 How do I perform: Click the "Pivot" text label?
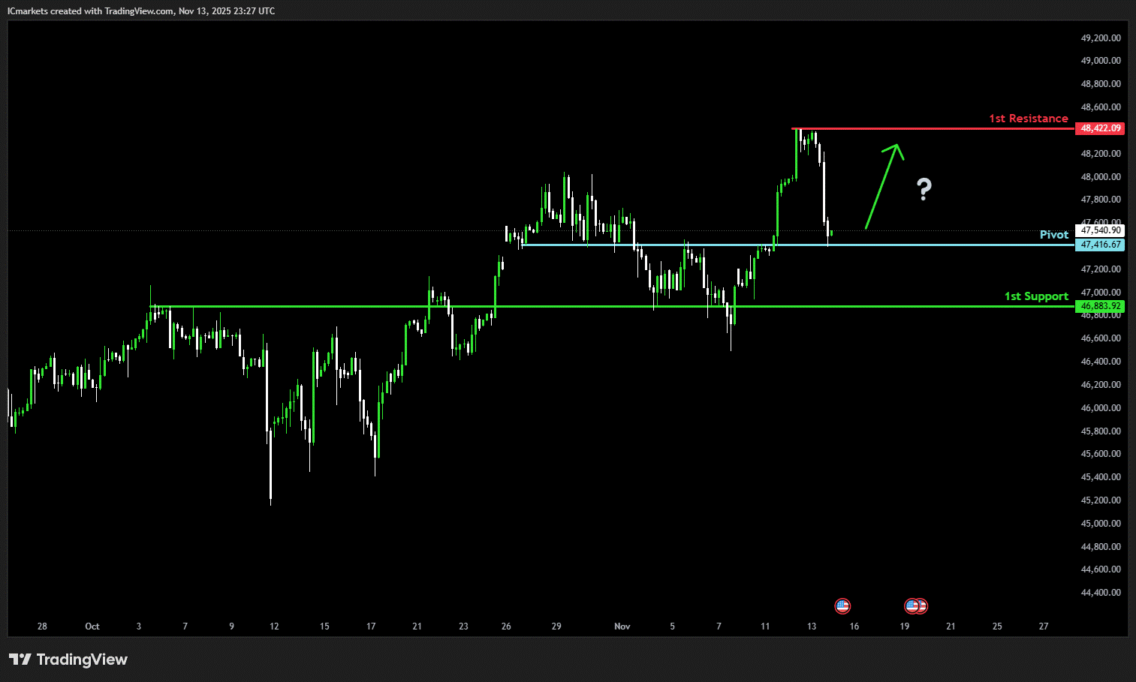1053,235
